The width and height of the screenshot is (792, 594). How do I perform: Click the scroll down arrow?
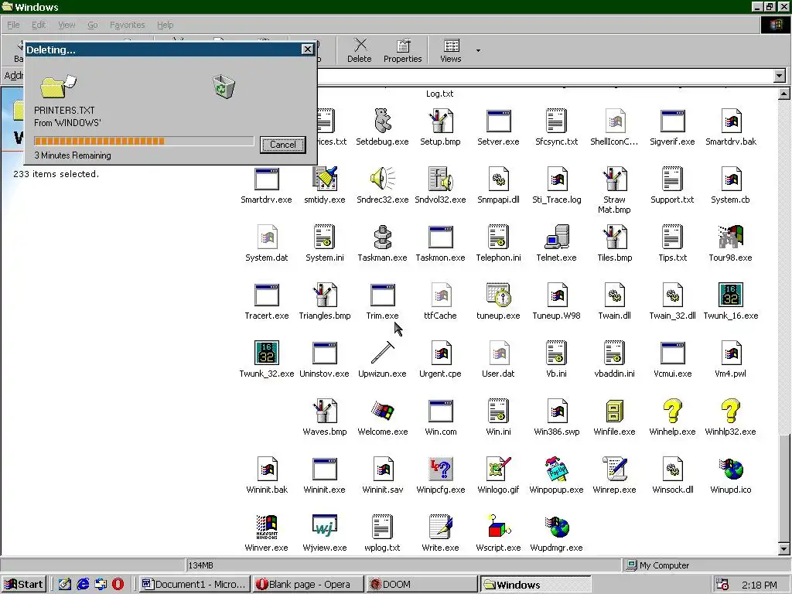pos(784,548)
